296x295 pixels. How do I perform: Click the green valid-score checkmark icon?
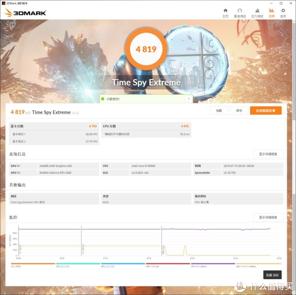103,99
